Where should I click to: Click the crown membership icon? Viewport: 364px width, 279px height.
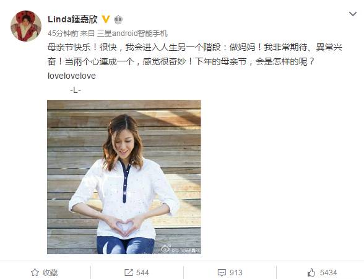click(118, 20)
